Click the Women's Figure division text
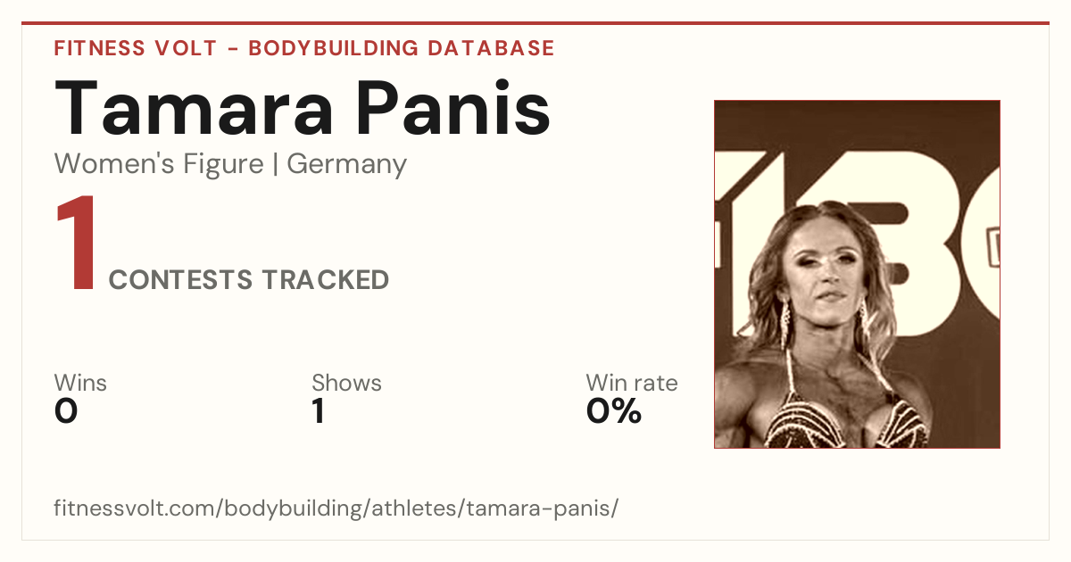1071x562 pixels. pos(159,163)
